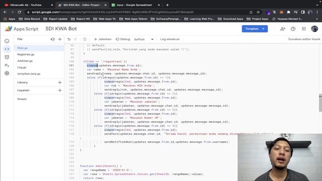Go back with browser back arrow
322x181 pixels.
click(5, 12)
